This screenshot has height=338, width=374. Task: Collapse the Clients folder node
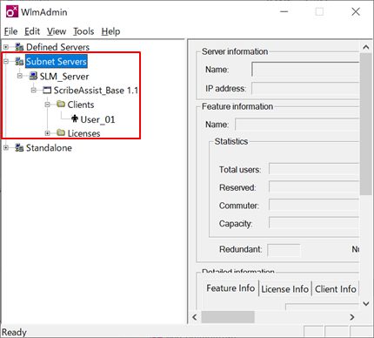tap(48, 105)
